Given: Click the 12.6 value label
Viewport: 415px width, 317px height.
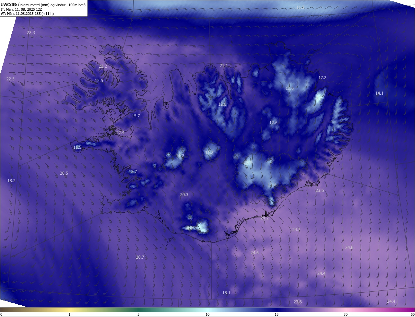Looking at the screenshot, I should 273,123.
